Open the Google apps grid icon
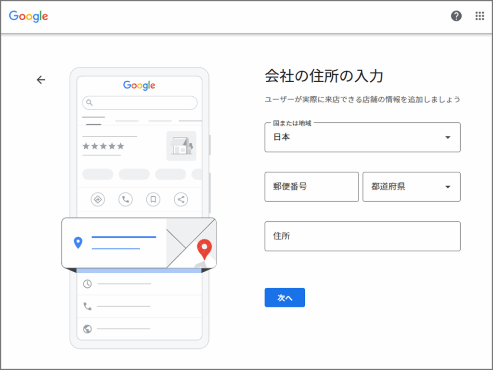This screenshot has height=370, width=493. (x=479, y=16)
